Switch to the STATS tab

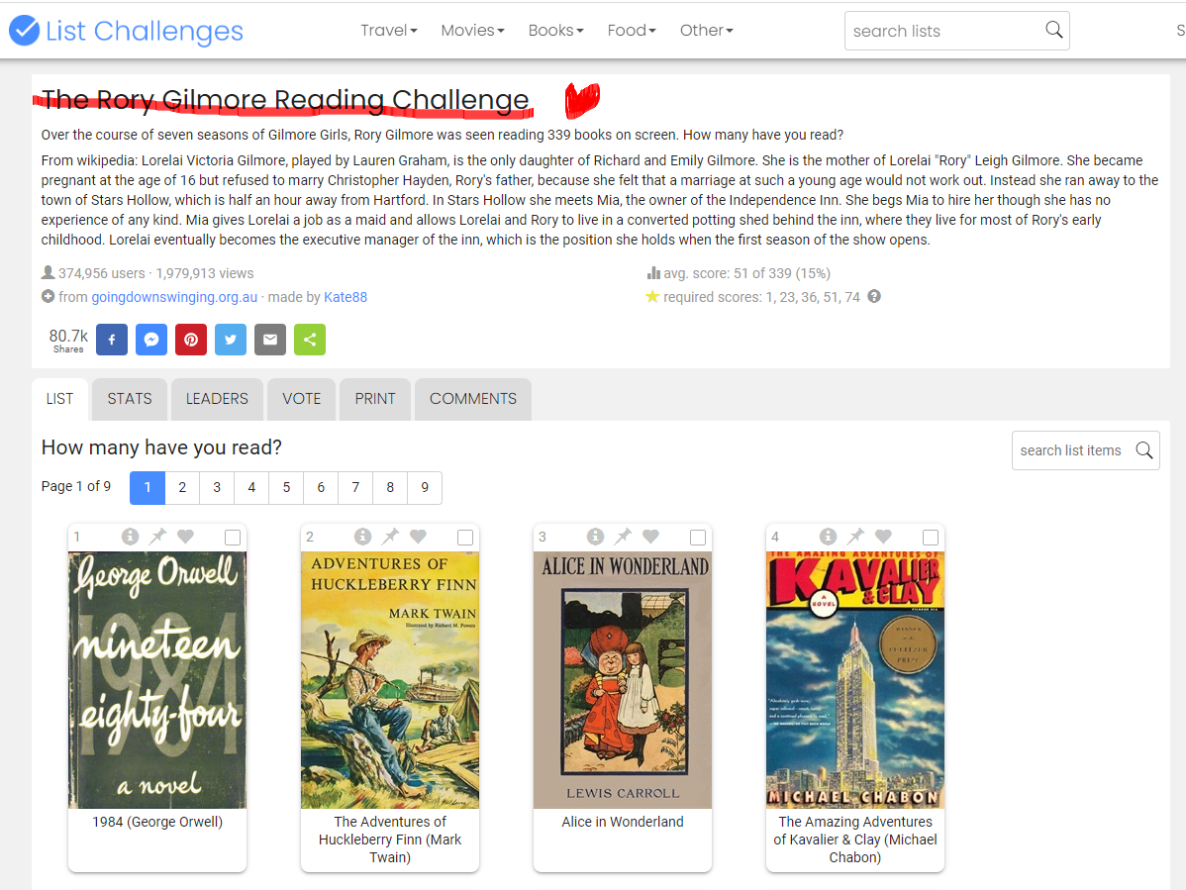(x=130, y=399)
